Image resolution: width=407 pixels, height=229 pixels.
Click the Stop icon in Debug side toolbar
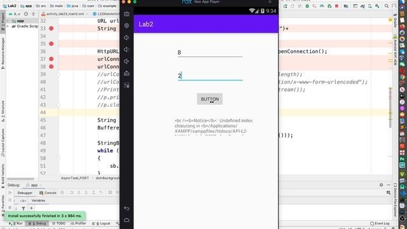pyautogui.click(x=10, y=208)
